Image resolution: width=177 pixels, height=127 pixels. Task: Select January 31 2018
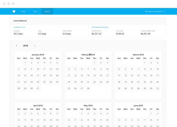pos(38,88)
